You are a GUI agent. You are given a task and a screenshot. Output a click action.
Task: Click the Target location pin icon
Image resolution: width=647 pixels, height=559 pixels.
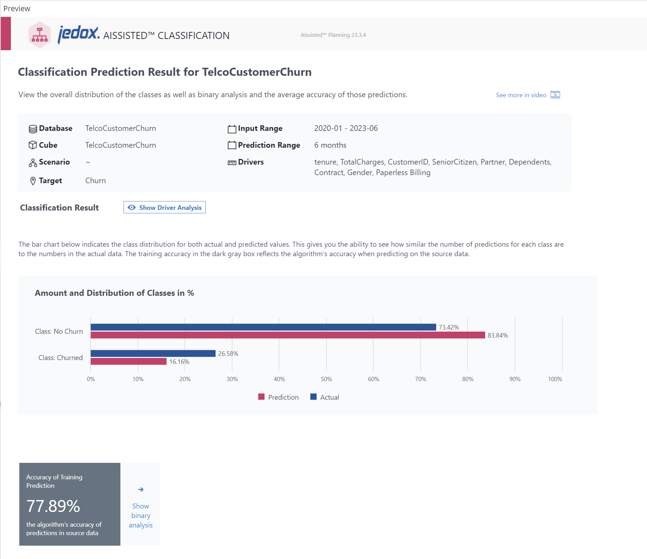[x=33, y=181]
